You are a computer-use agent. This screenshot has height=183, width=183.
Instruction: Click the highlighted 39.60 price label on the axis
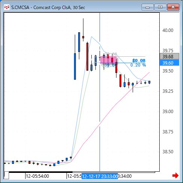(169, 63)
